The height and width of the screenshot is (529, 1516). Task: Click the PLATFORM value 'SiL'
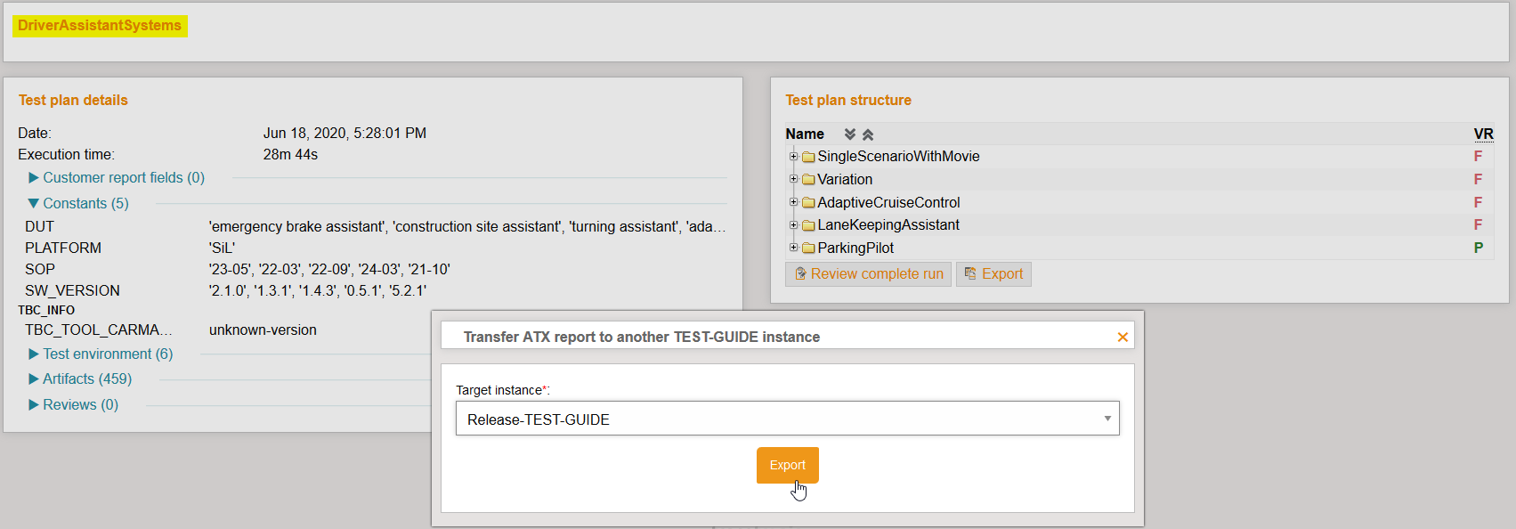(x=222, y=248)
